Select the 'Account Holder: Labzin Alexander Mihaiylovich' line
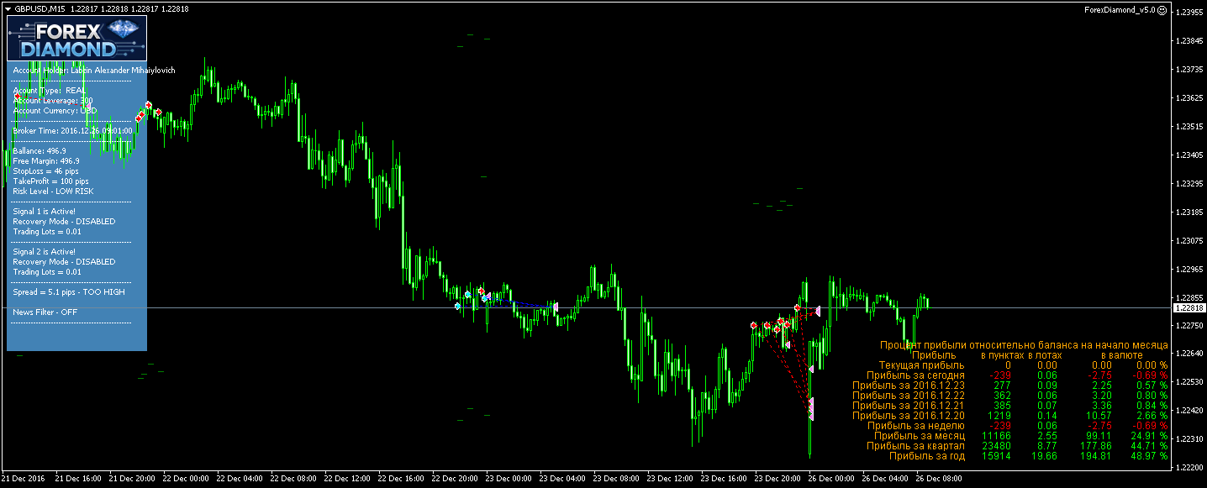Image resolution: width=1207 pixels, height=488 pixels. coord(94,71)
